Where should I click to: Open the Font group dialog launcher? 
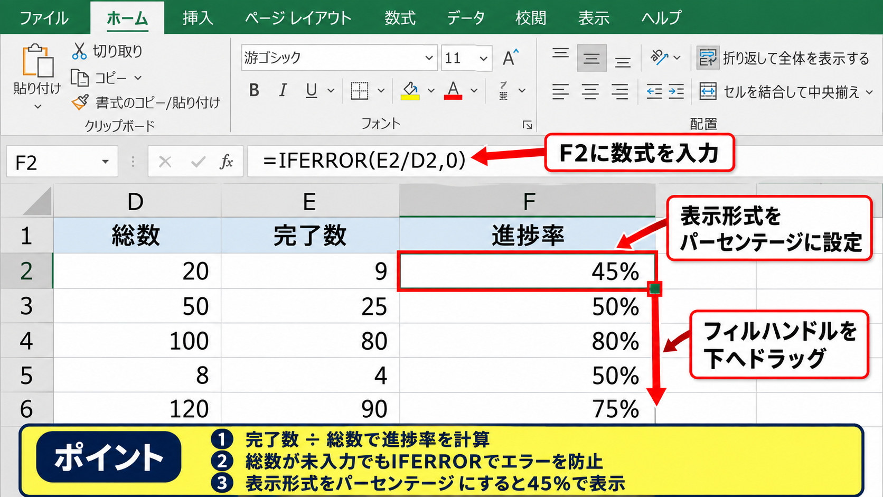tap(527, 125)
